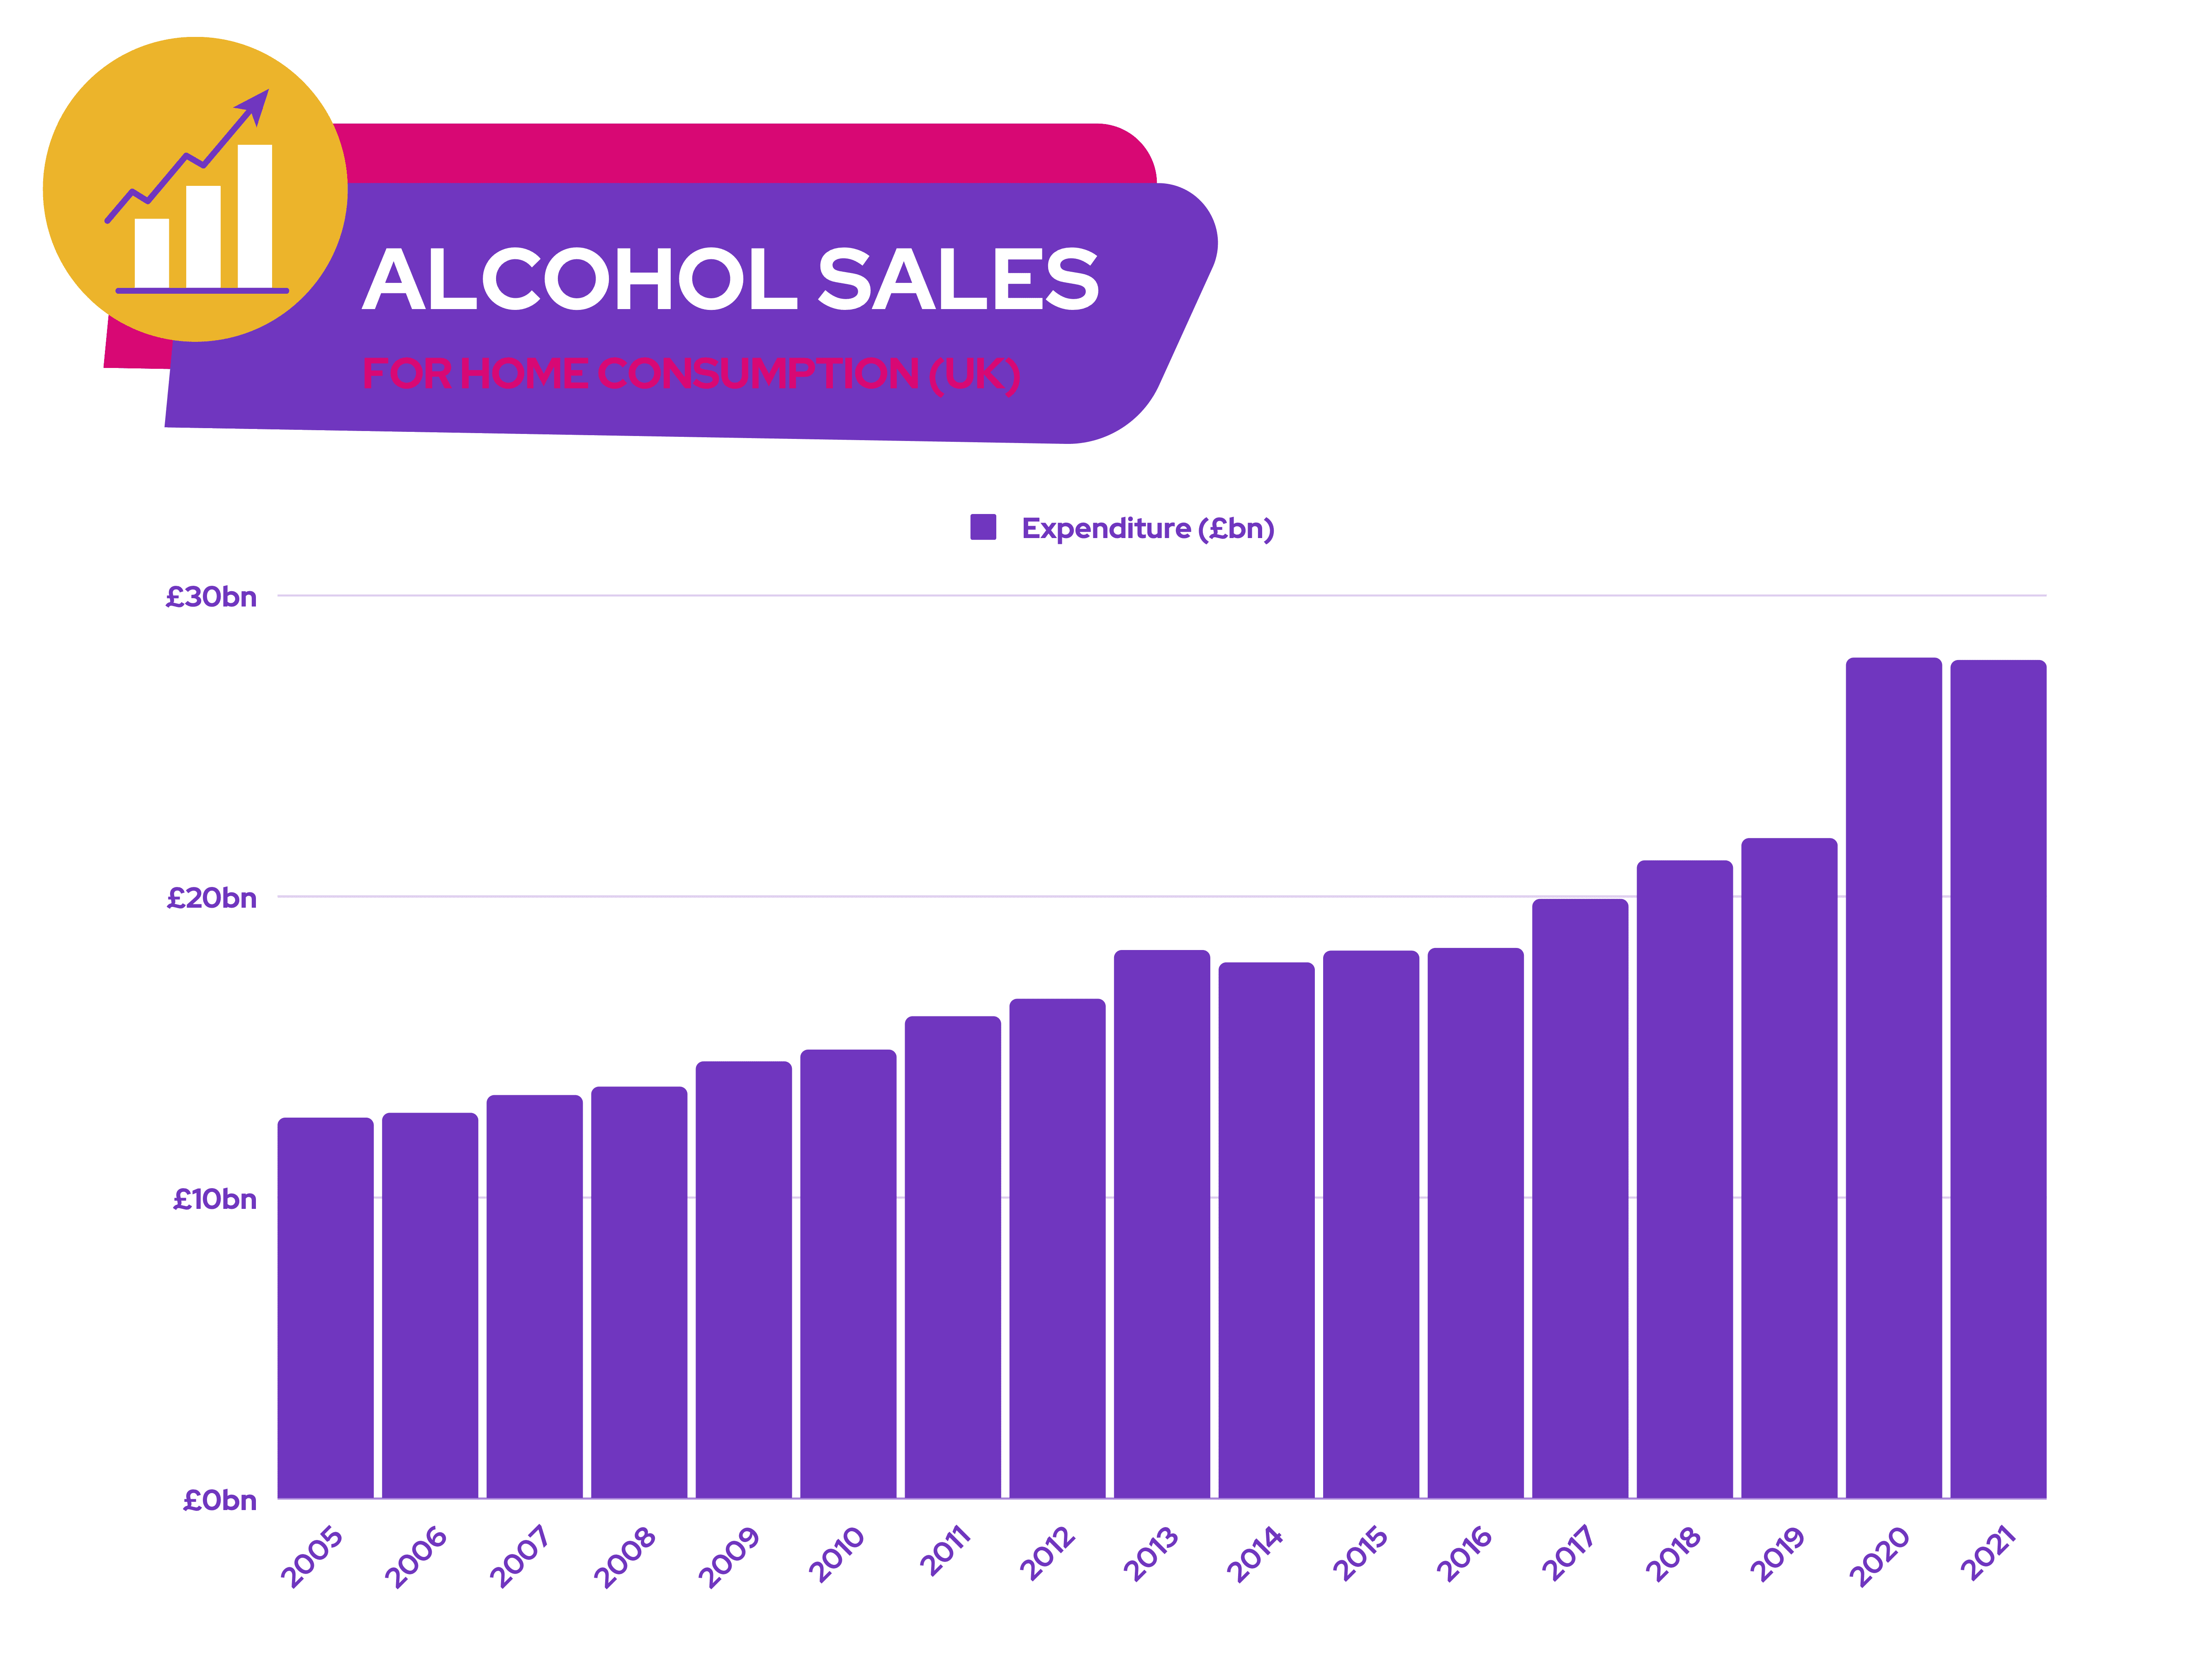The image size is (2212, 1659).
Task: Select the 2020 bar in the chart
Action: click(x=1893, y=1080)
